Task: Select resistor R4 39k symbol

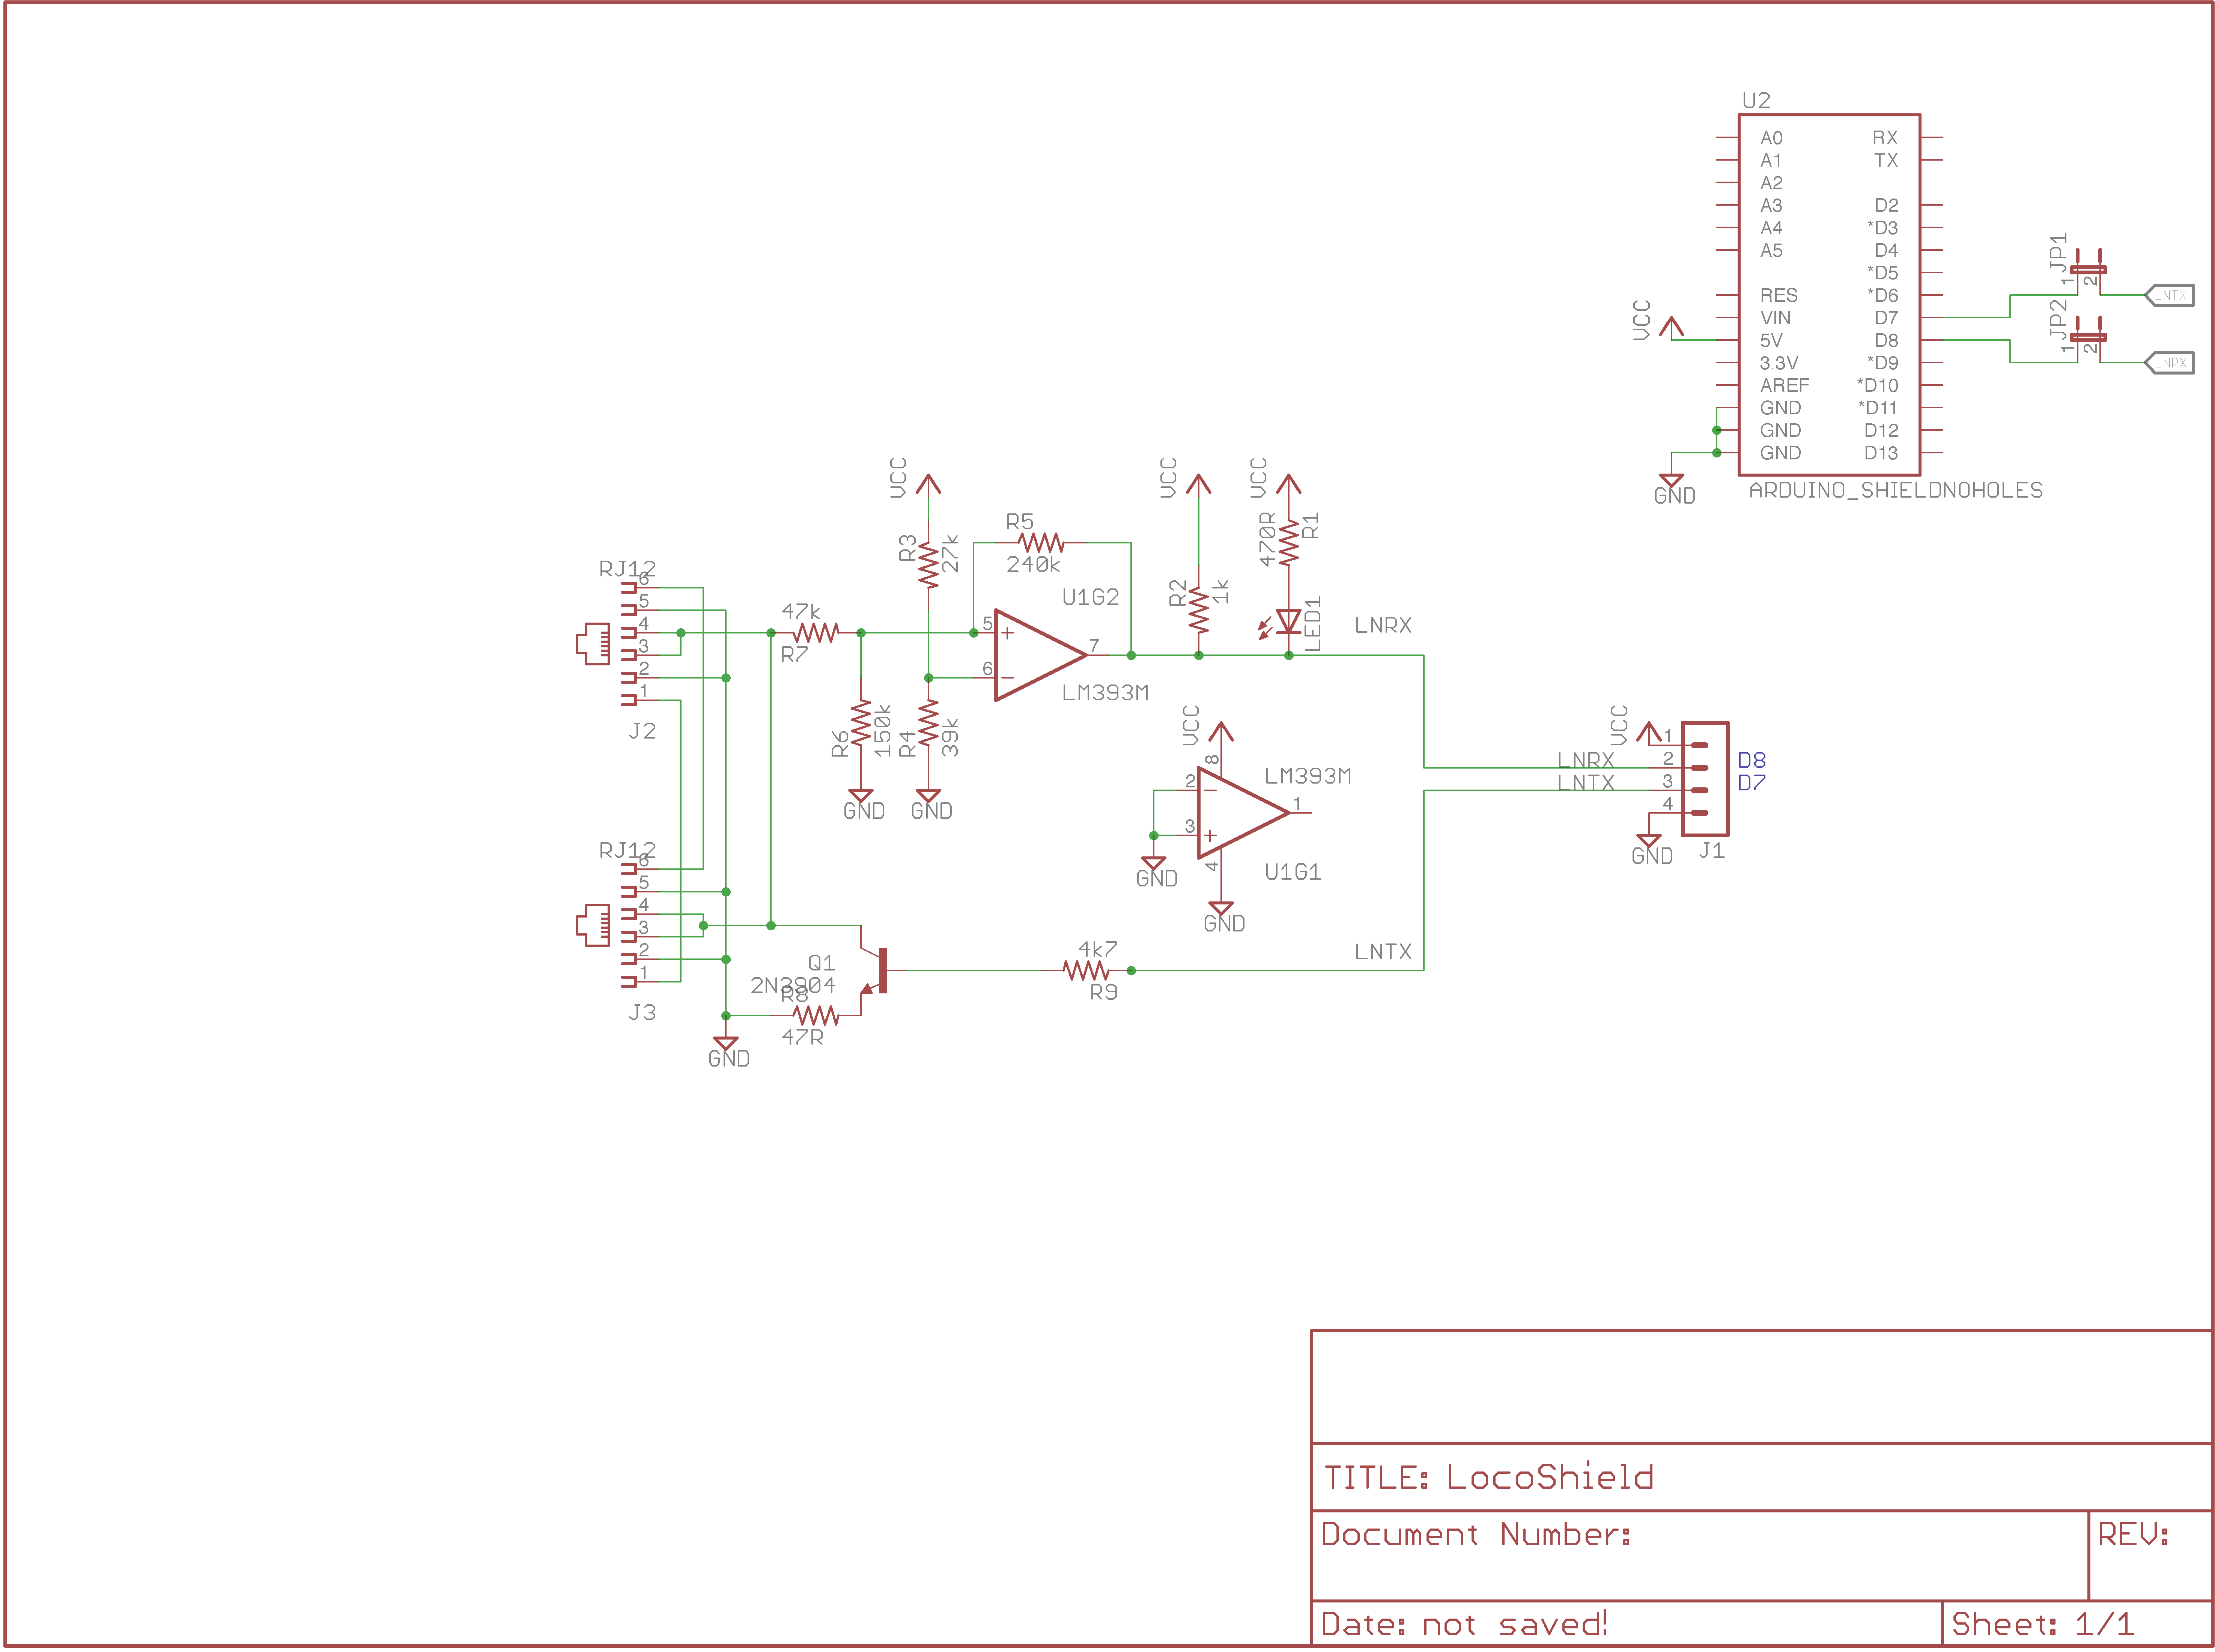Action: [929, 723]
